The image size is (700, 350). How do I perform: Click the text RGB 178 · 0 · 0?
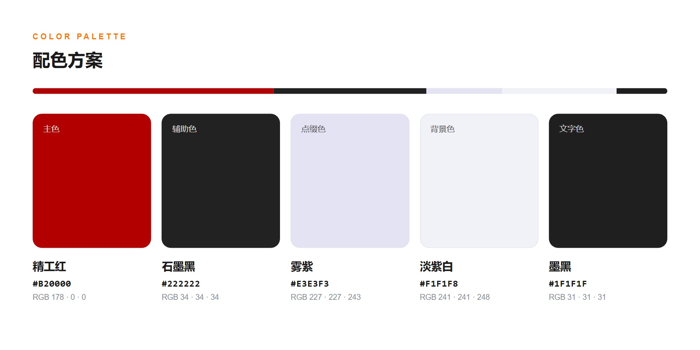tap(59, 297)
